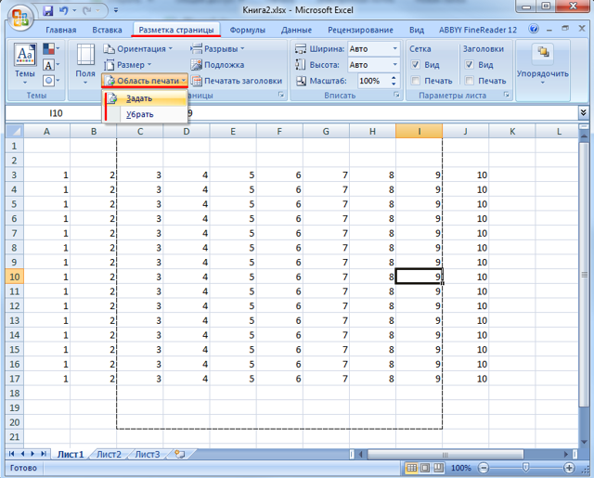
Task: Select column J header
Action: (x=465, y=131)
